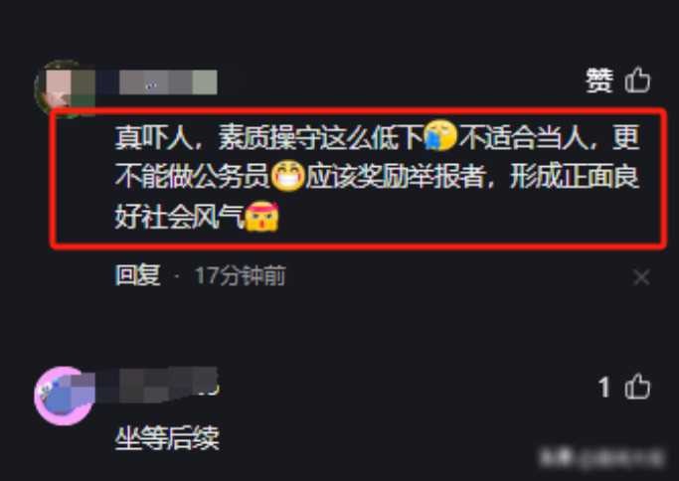Click the crying emoji in first comment
679x481 pixels.
440,136
